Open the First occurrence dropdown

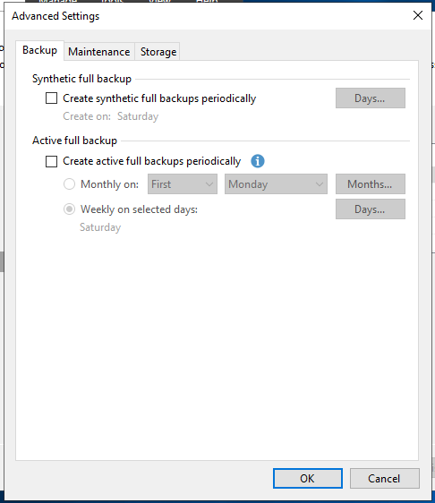183,184
